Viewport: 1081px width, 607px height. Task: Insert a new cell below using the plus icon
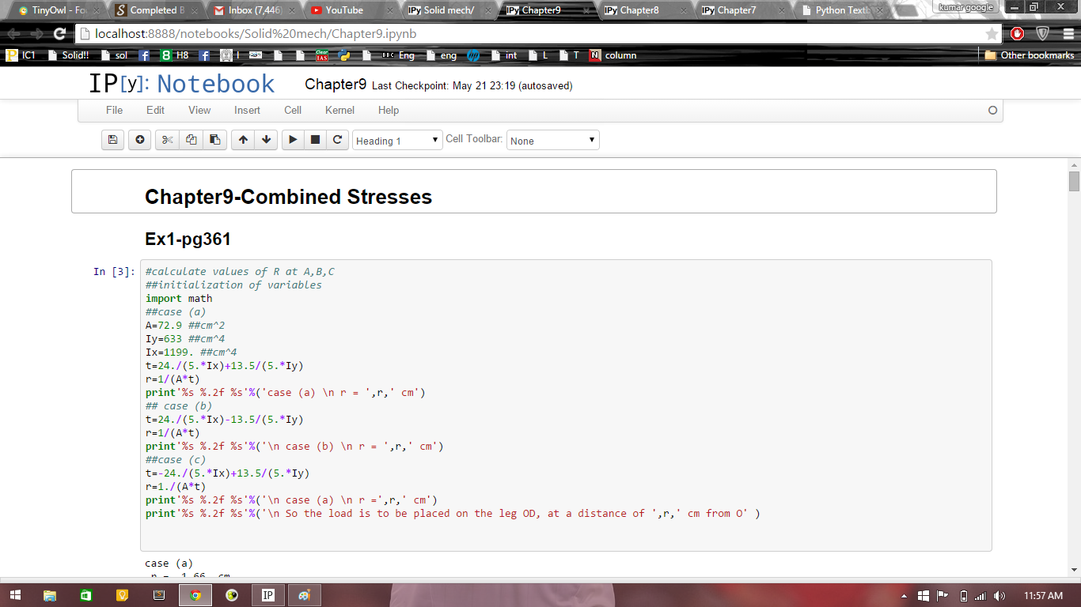point(140,140)
